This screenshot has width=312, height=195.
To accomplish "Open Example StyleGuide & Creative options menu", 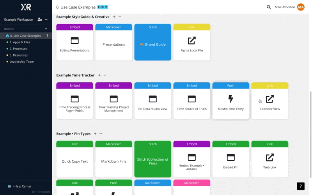I will click(120, 17).
